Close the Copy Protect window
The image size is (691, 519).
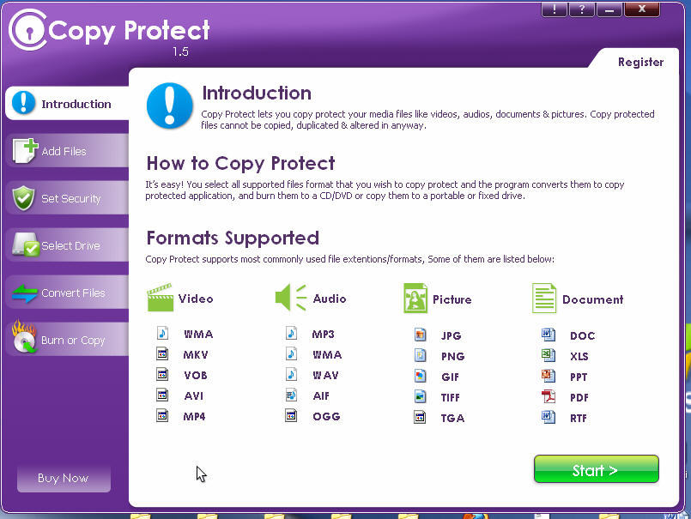pos(642,9)
